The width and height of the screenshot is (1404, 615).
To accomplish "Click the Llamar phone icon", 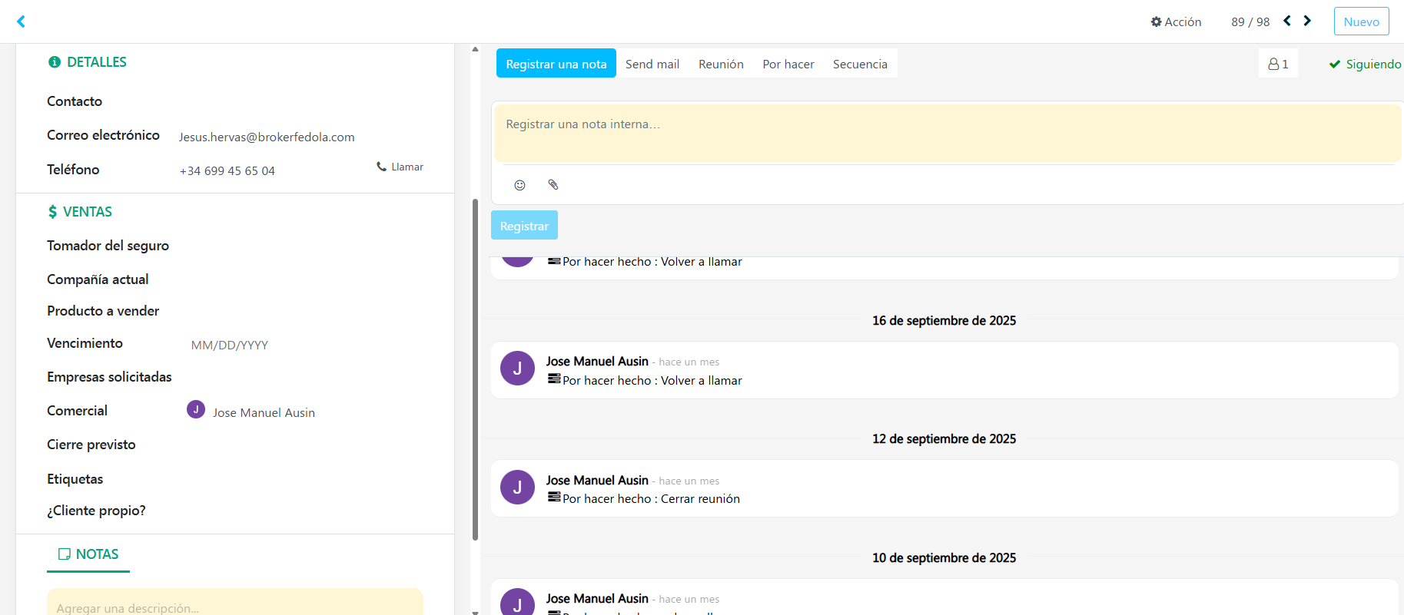I will point(381,167).
